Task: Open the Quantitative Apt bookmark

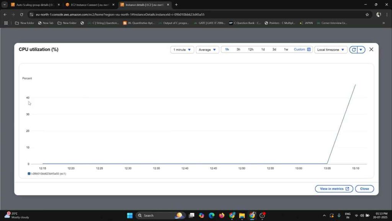Action: coord(139,23)
